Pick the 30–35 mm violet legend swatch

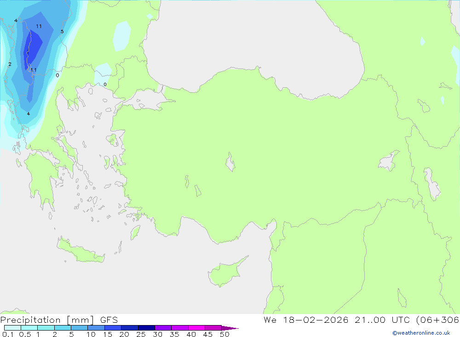(x=163, y=328)
